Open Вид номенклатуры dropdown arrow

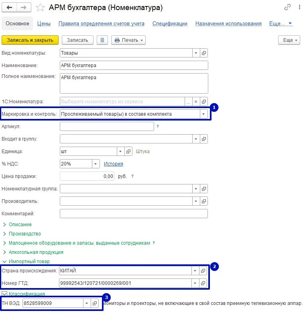[x=196, y=53]
